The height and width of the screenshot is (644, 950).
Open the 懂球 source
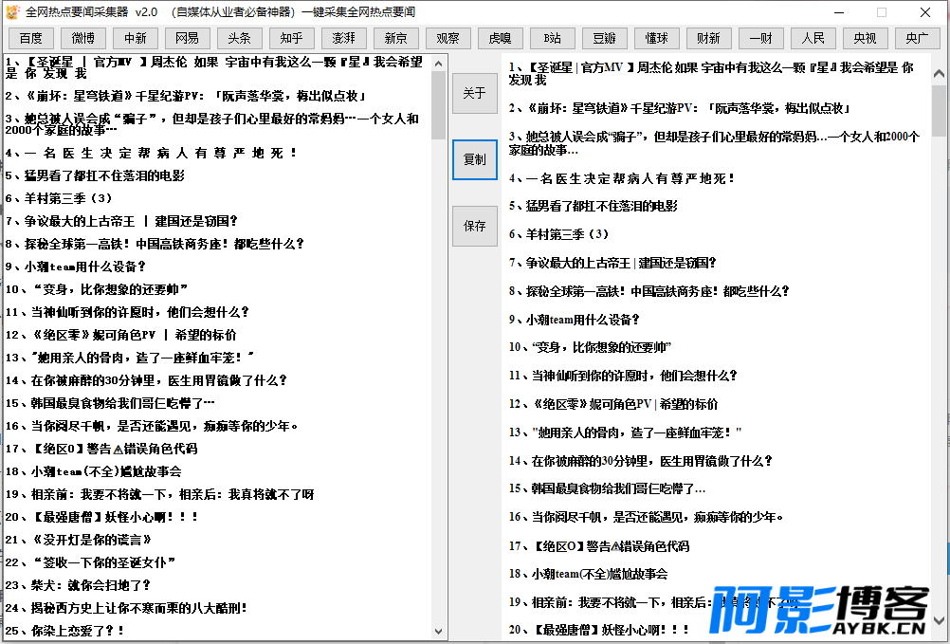pos(657,38)
